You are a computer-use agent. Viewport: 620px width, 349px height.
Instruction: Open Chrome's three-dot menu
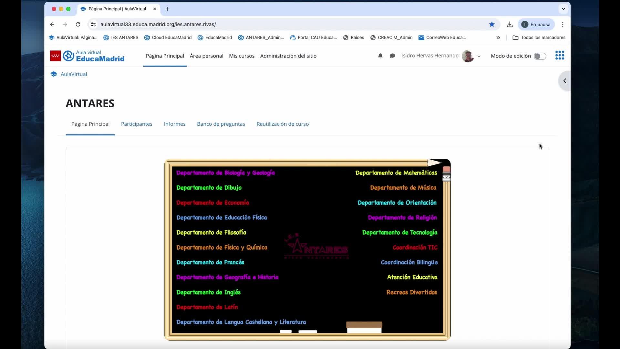pos(563,24)
